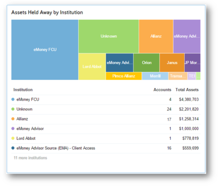The height and width of the screenshot is (186, 218).
Task: Click the green Unknown treemap block
Action: pyautogui.click(x=109, y=36)
